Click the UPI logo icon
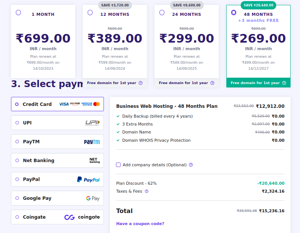The image size is (300, 233). click(x=92, y=123)
